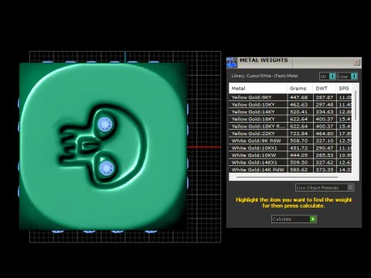Close the Metal Weights panel
The image size is (371, 278).
(356, 62)
